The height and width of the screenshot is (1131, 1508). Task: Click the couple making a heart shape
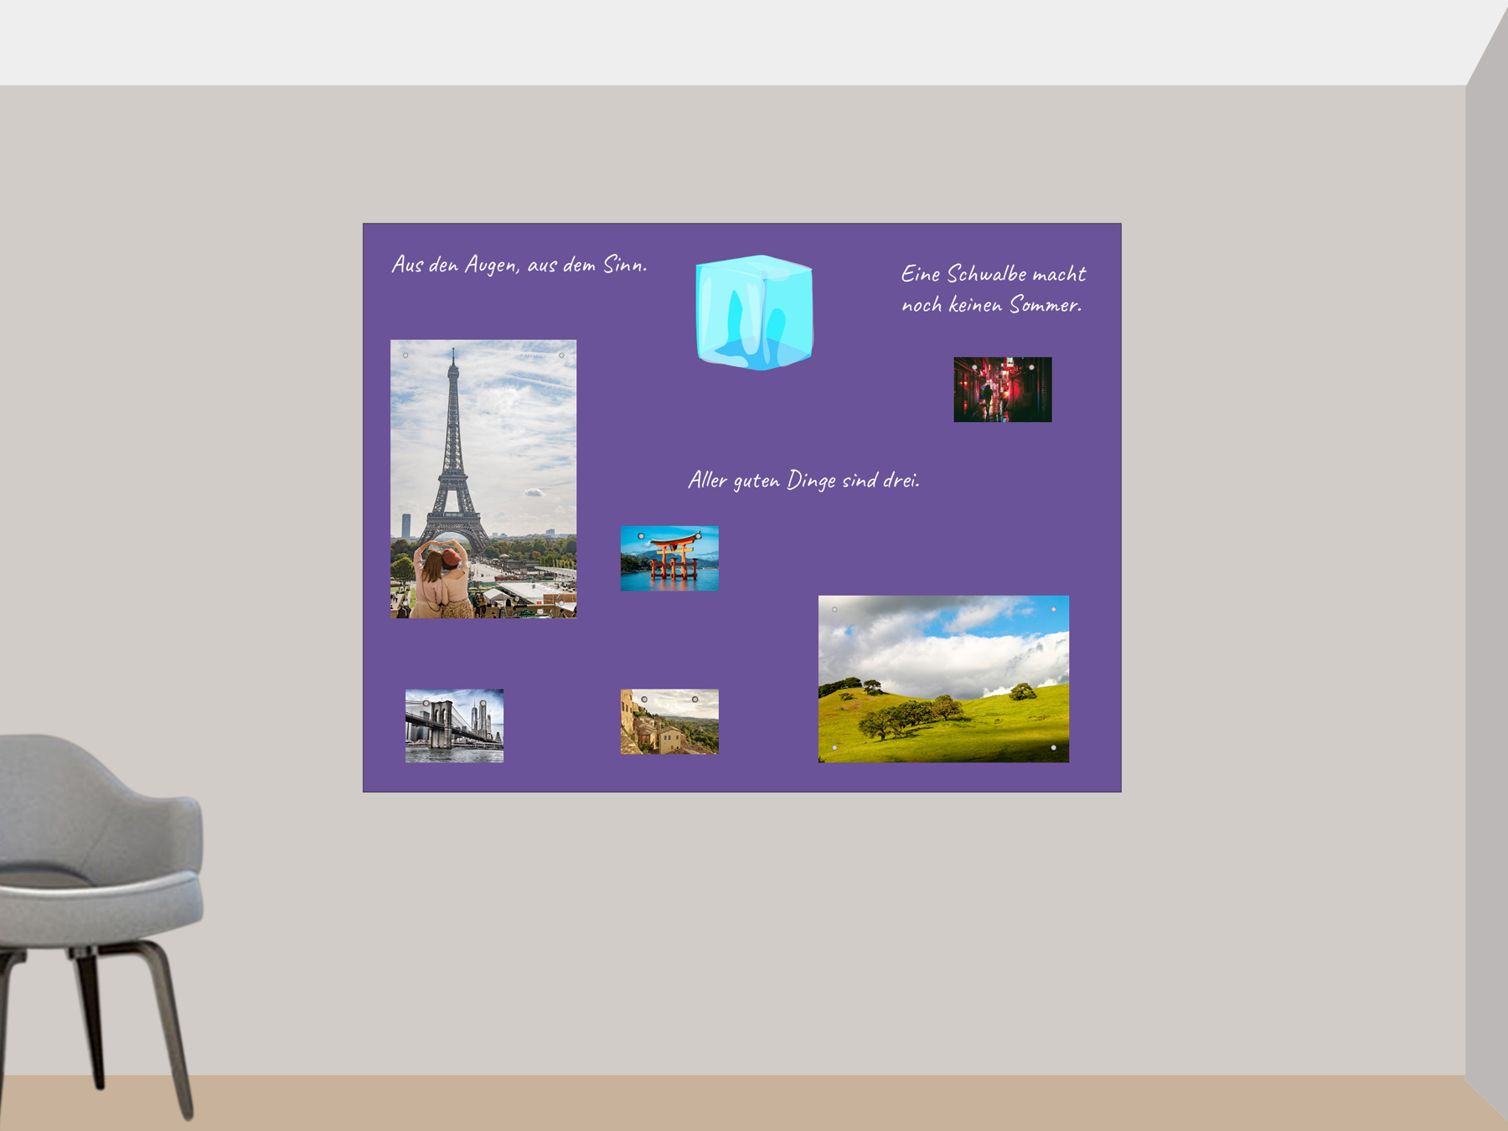point(442,580)
